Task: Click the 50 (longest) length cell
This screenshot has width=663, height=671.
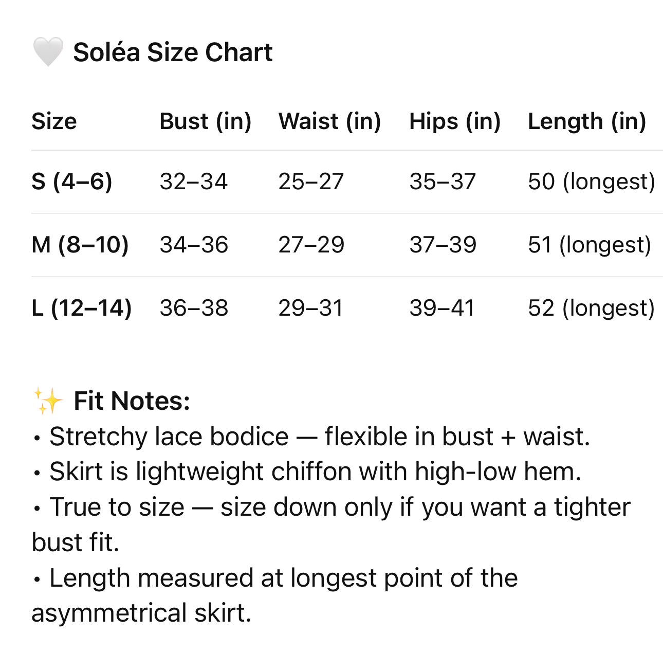Action: coord(592,182)
